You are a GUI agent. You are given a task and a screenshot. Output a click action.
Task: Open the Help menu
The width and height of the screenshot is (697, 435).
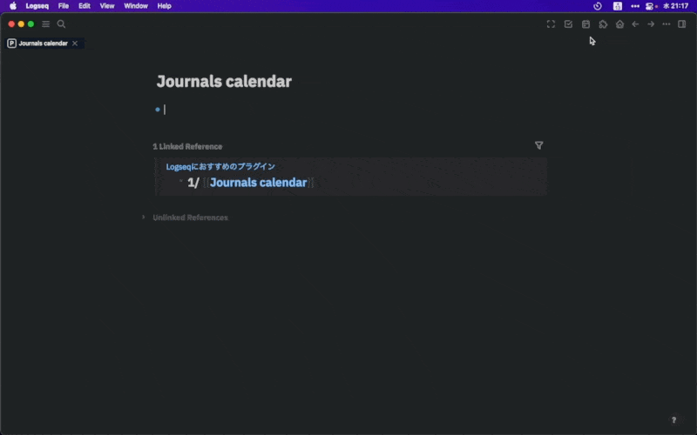[164, 6]
